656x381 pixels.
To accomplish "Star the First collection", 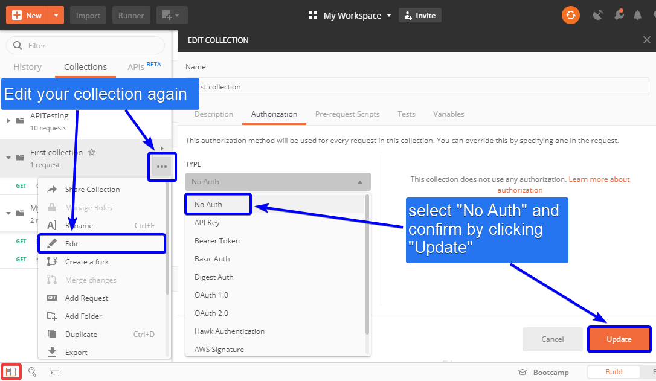I will pos(92,152).
